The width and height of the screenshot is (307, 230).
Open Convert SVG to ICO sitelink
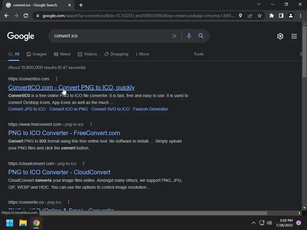[110, 109]
